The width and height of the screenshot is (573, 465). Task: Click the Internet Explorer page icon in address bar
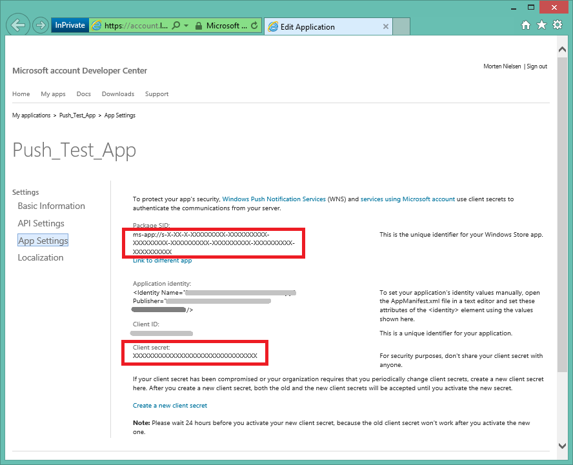coord(97,26)
